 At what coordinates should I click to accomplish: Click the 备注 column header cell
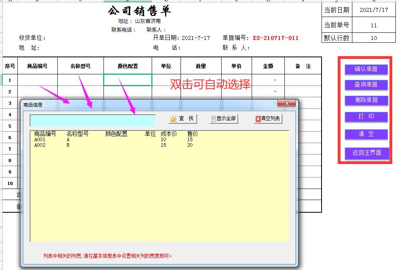pos(303,66)
